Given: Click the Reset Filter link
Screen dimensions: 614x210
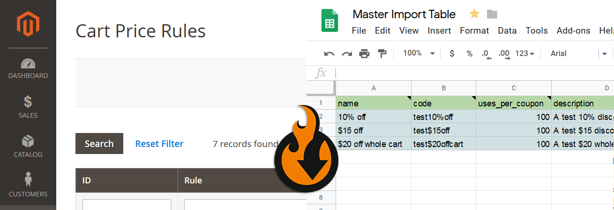Looking at the screenshot, I should (159, 144).
